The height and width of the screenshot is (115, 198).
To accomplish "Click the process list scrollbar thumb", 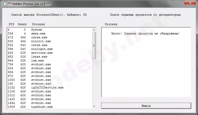I will pos(94,46).
